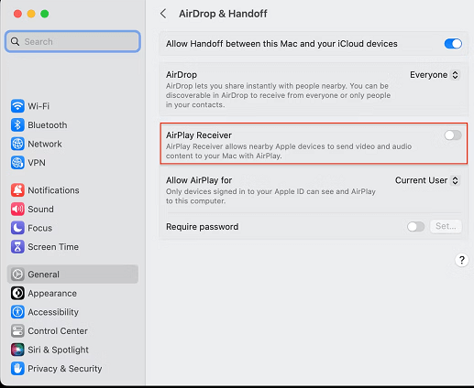
Task: Click in the Search field
Action: tap(72, 41)
